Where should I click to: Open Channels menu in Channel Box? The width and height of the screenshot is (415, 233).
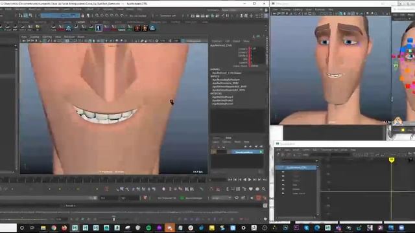point(217,41)
